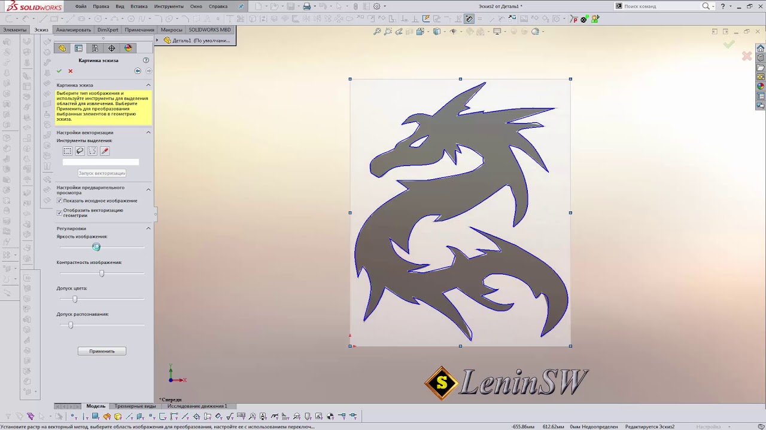Confirm sketch with corner green checkmark
The image size is (766, 430).
[x=729, y=44]
